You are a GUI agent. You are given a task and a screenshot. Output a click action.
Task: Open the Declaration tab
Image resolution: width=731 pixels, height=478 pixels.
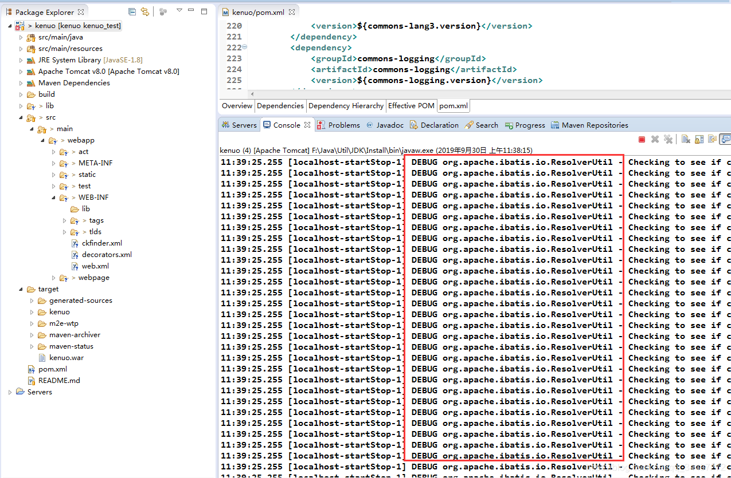(x=434, y=125)
